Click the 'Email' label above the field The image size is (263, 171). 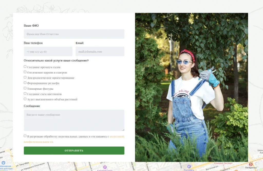click(x=80, y=43)
